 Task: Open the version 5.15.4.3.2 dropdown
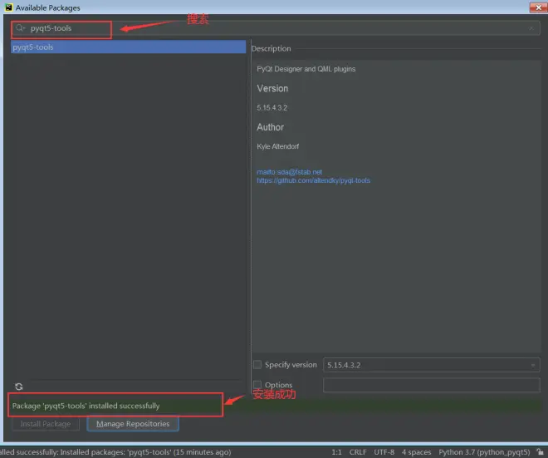[x=431, y=365]
